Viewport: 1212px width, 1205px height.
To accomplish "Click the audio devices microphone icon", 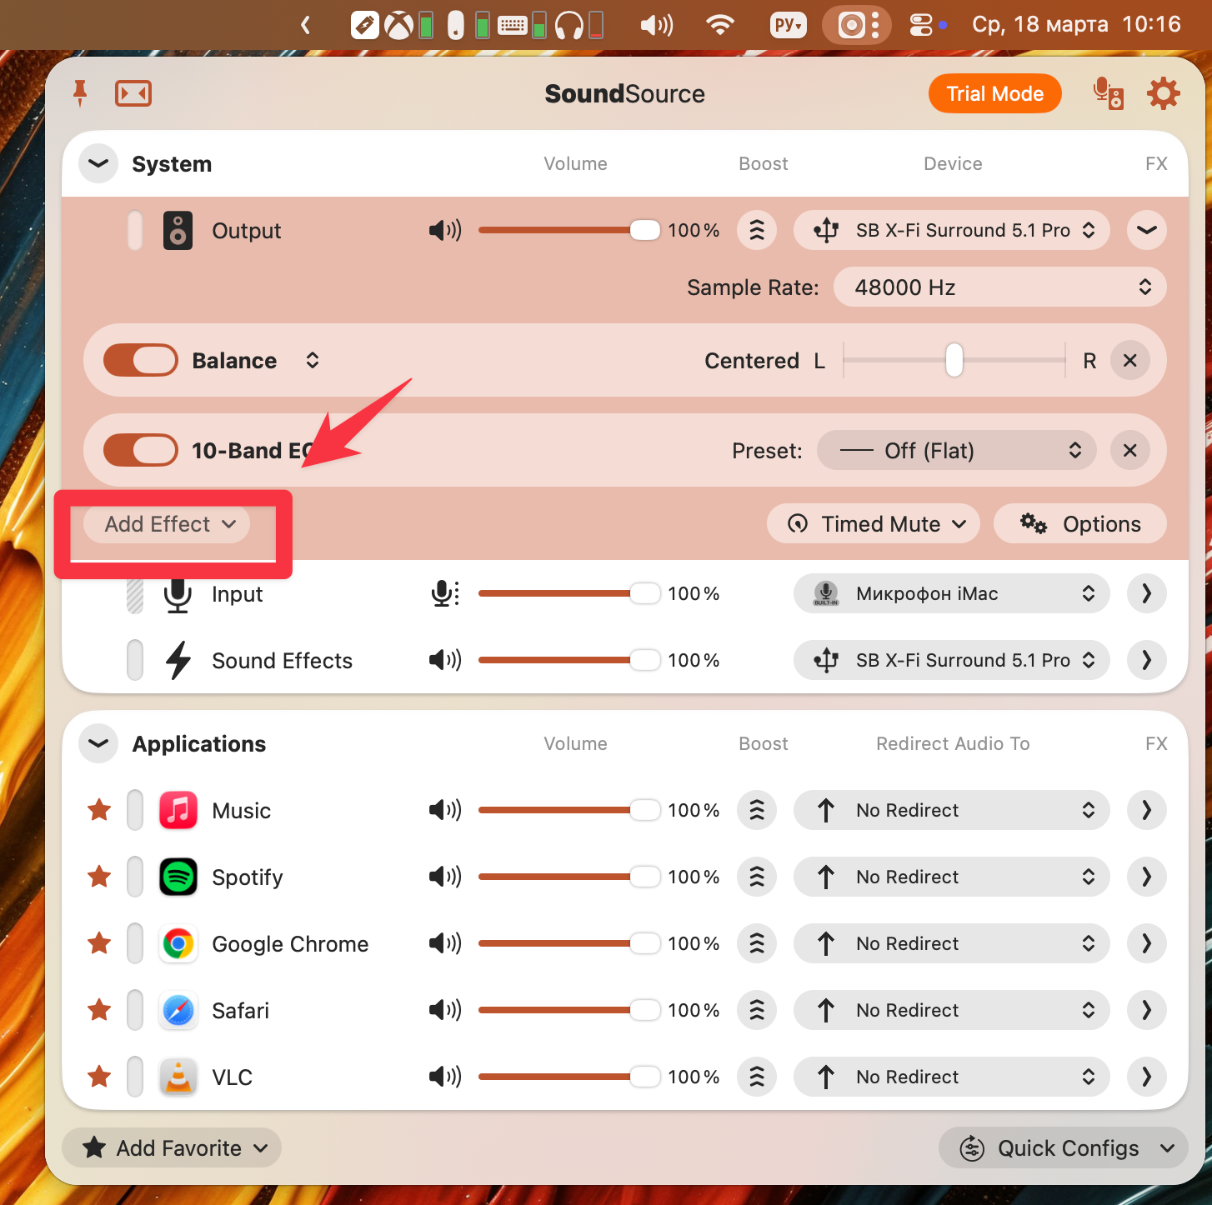I will pos(1108,93).
